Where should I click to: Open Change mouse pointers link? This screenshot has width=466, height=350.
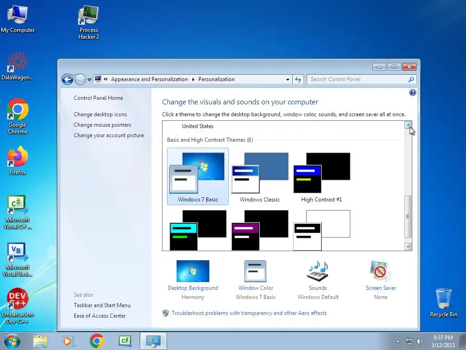(x=102, y=125)
